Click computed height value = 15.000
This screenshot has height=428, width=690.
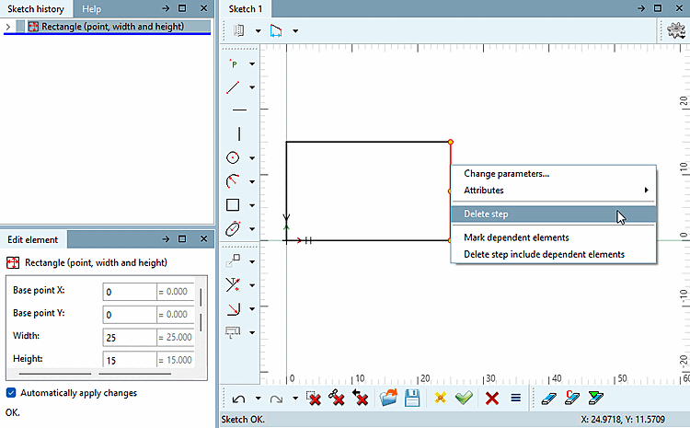point(175,360)
